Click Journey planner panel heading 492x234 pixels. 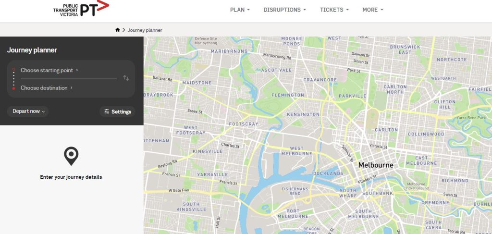(x=32, y=50)
